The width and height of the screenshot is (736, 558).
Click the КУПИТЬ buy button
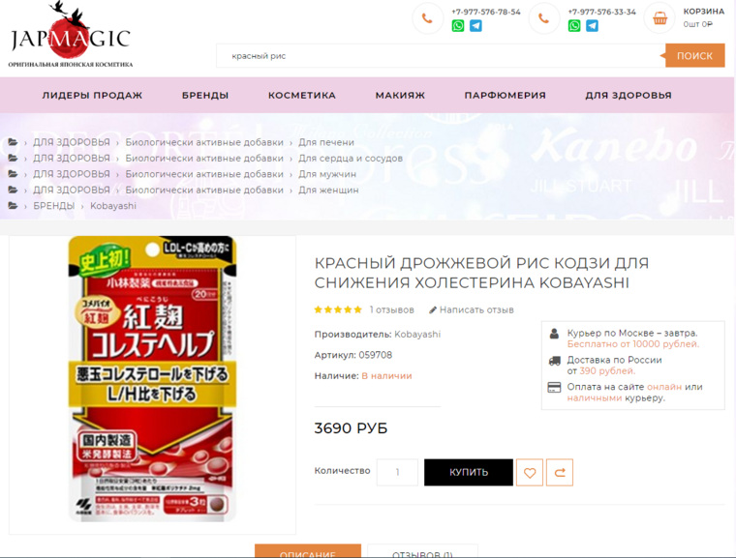click(469, 472)
